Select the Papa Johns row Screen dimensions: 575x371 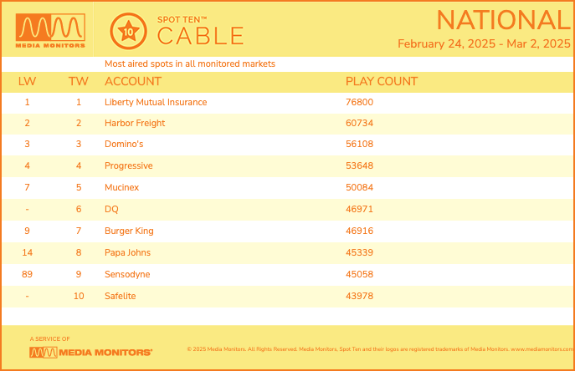tap(288, 252)
